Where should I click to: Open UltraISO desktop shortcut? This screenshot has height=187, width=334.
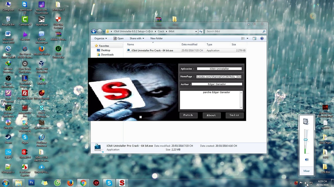(8, 124)
